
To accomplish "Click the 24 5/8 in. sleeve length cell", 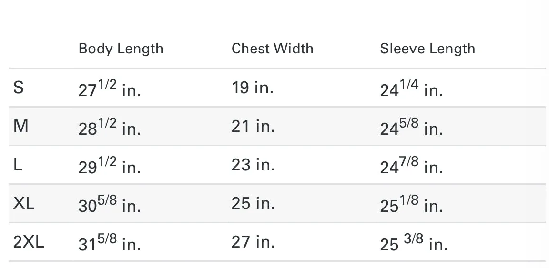I will (412, 127).
